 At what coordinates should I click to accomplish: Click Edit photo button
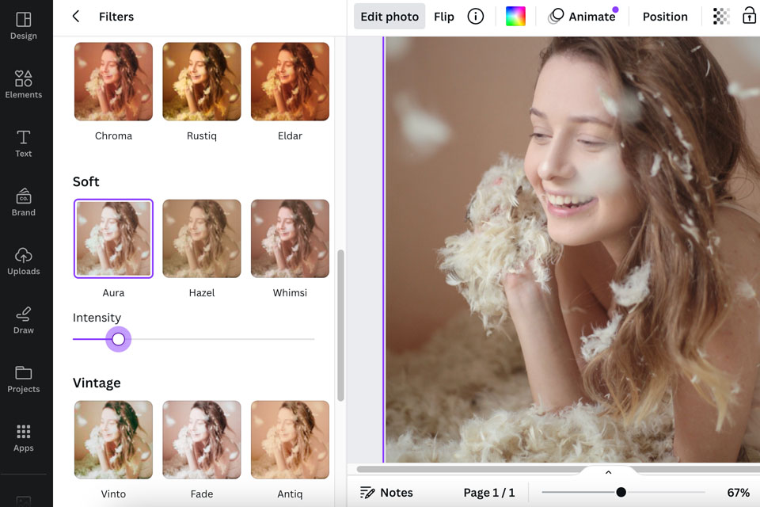389,17
